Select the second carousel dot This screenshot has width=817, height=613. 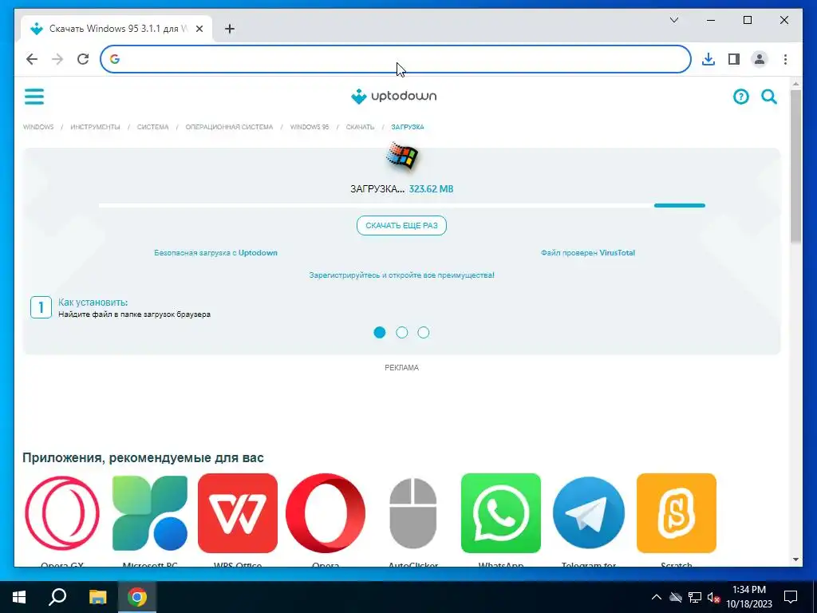pyautogui.click(x=402, y=333)
